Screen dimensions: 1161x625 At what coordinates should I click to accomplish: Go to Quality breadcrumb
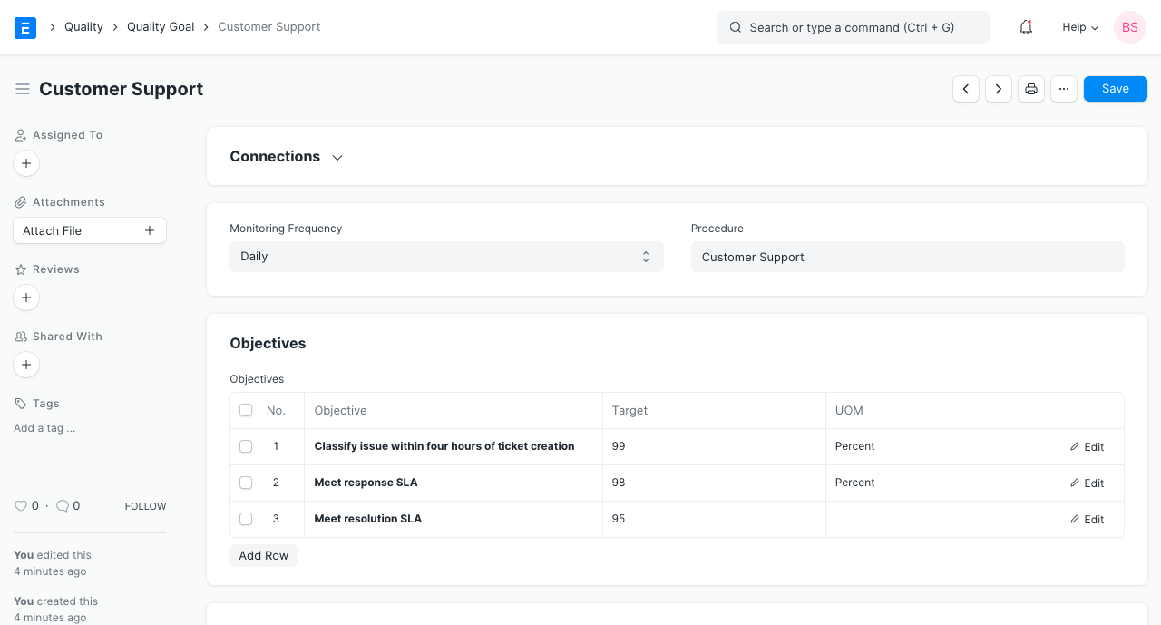pyautogui.click(x=83, y=27)
